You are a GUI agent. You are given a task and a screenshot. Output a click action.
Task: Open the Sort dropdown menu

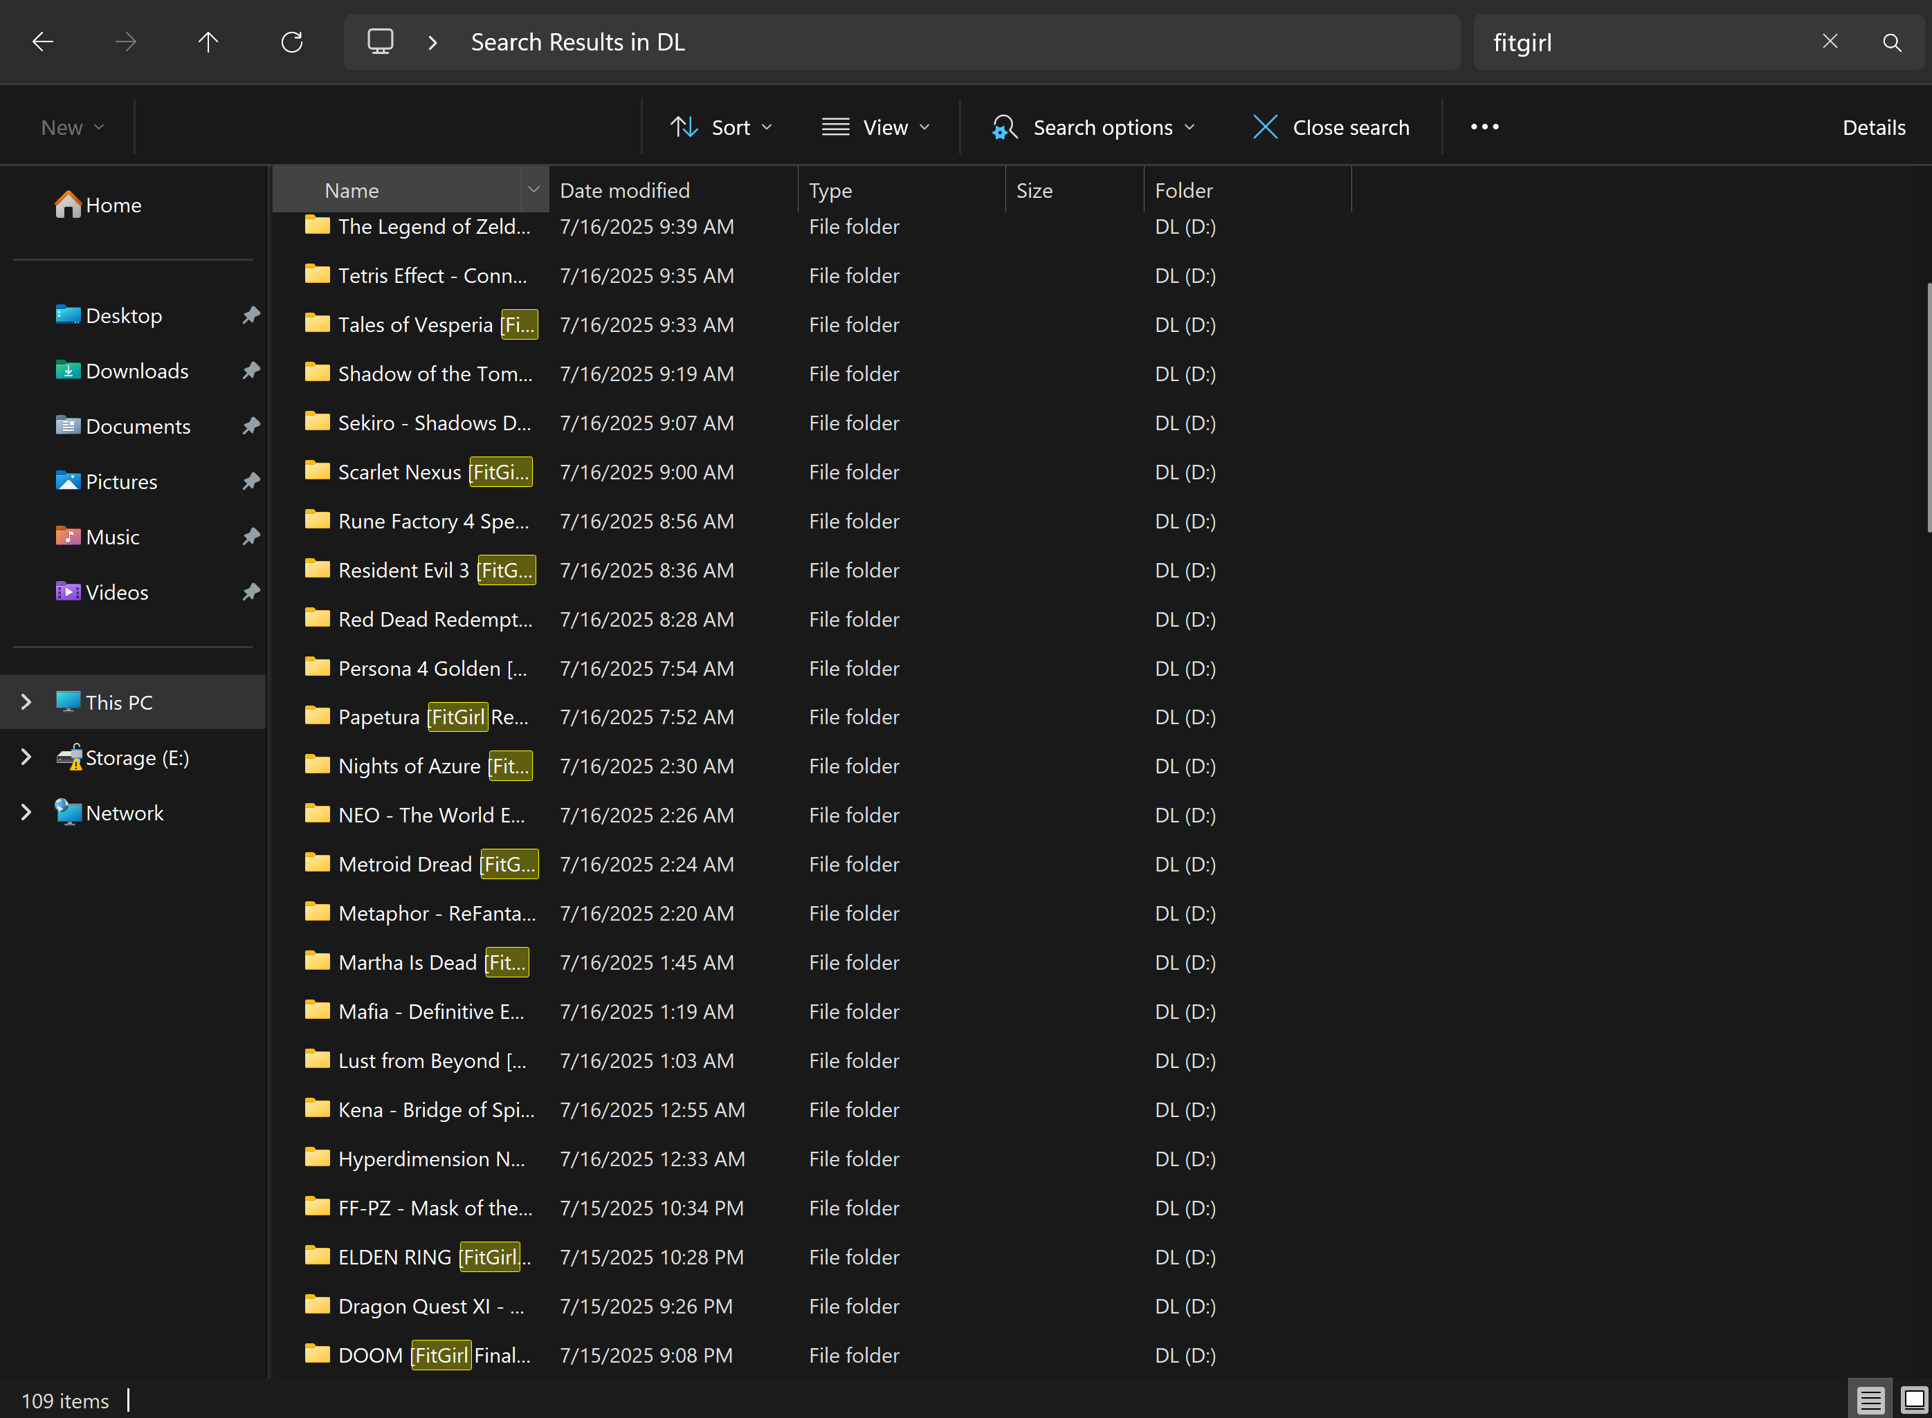[x=721, y=127]
